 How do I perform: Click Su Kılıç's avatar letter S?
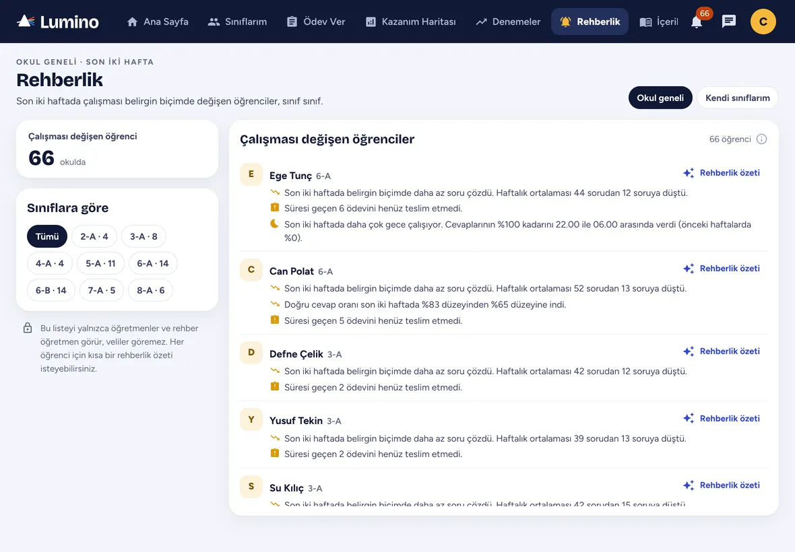pos(251,487)
